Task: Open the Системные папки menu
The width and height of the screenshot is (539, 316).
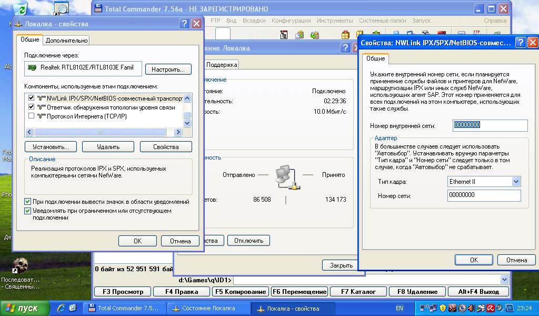Action: pyautogui.click(x=383, y=21)
